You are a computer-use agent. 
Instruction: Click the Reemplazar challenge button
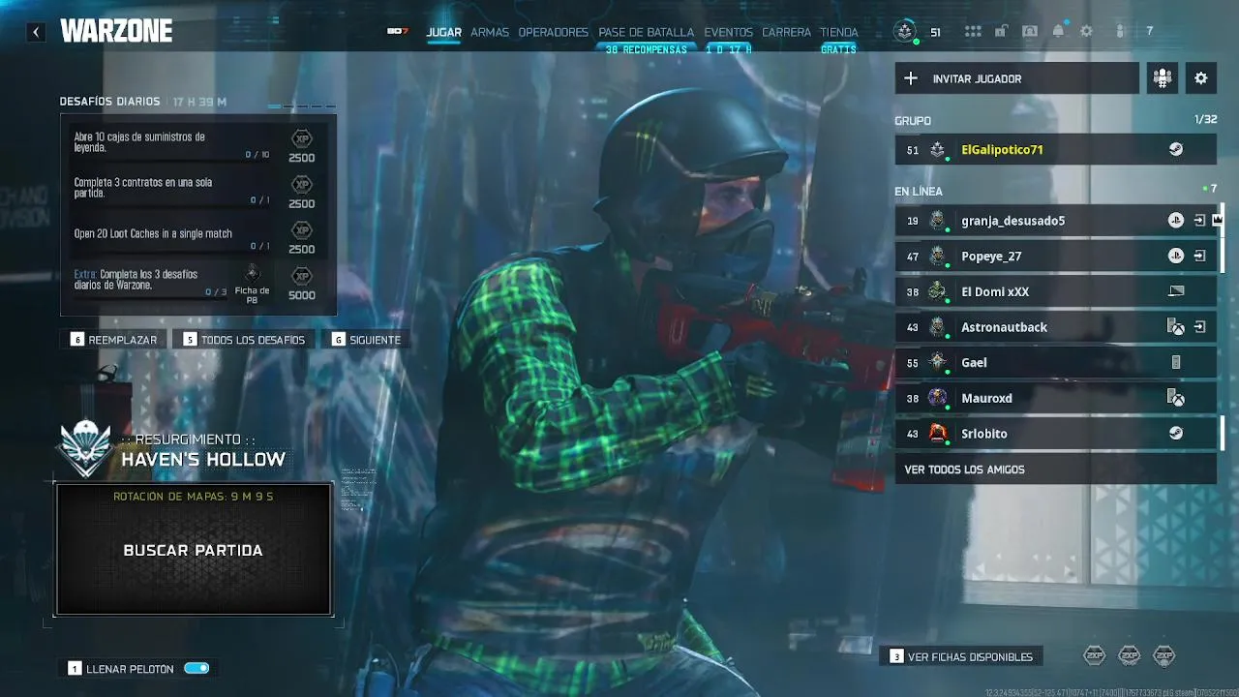[x=113, y=340]
